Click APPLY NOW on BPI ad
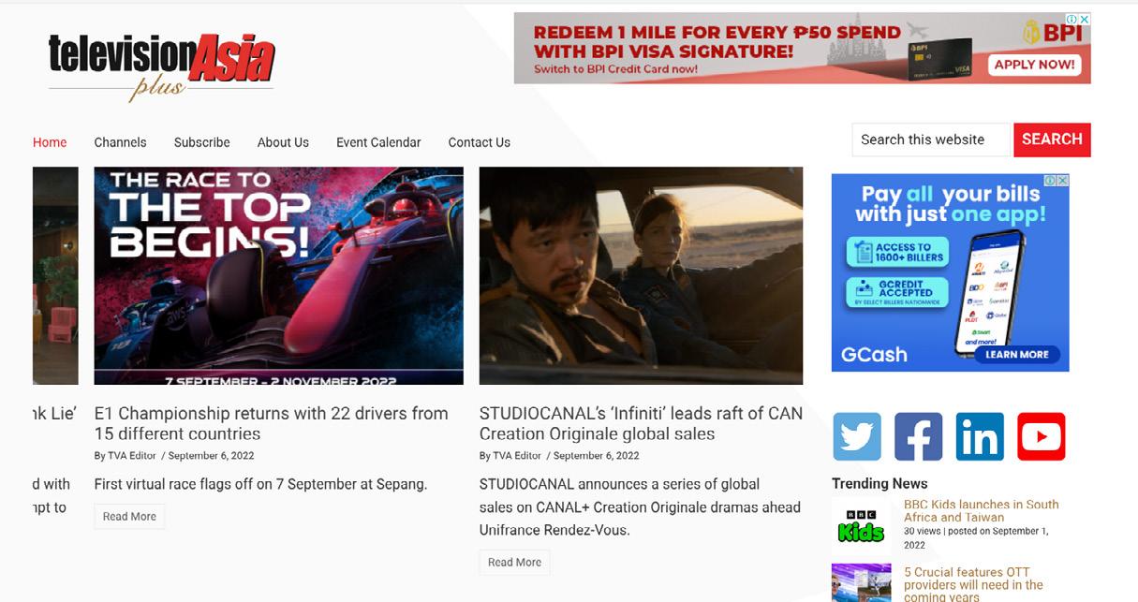1138x602 pixels. pyautogui.click(x=1034, y=65)
